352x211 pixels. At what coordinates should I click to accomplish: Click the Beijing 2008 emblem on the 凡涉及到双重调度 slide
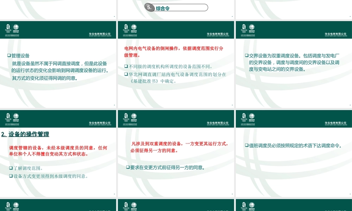(x=126, y=117)
